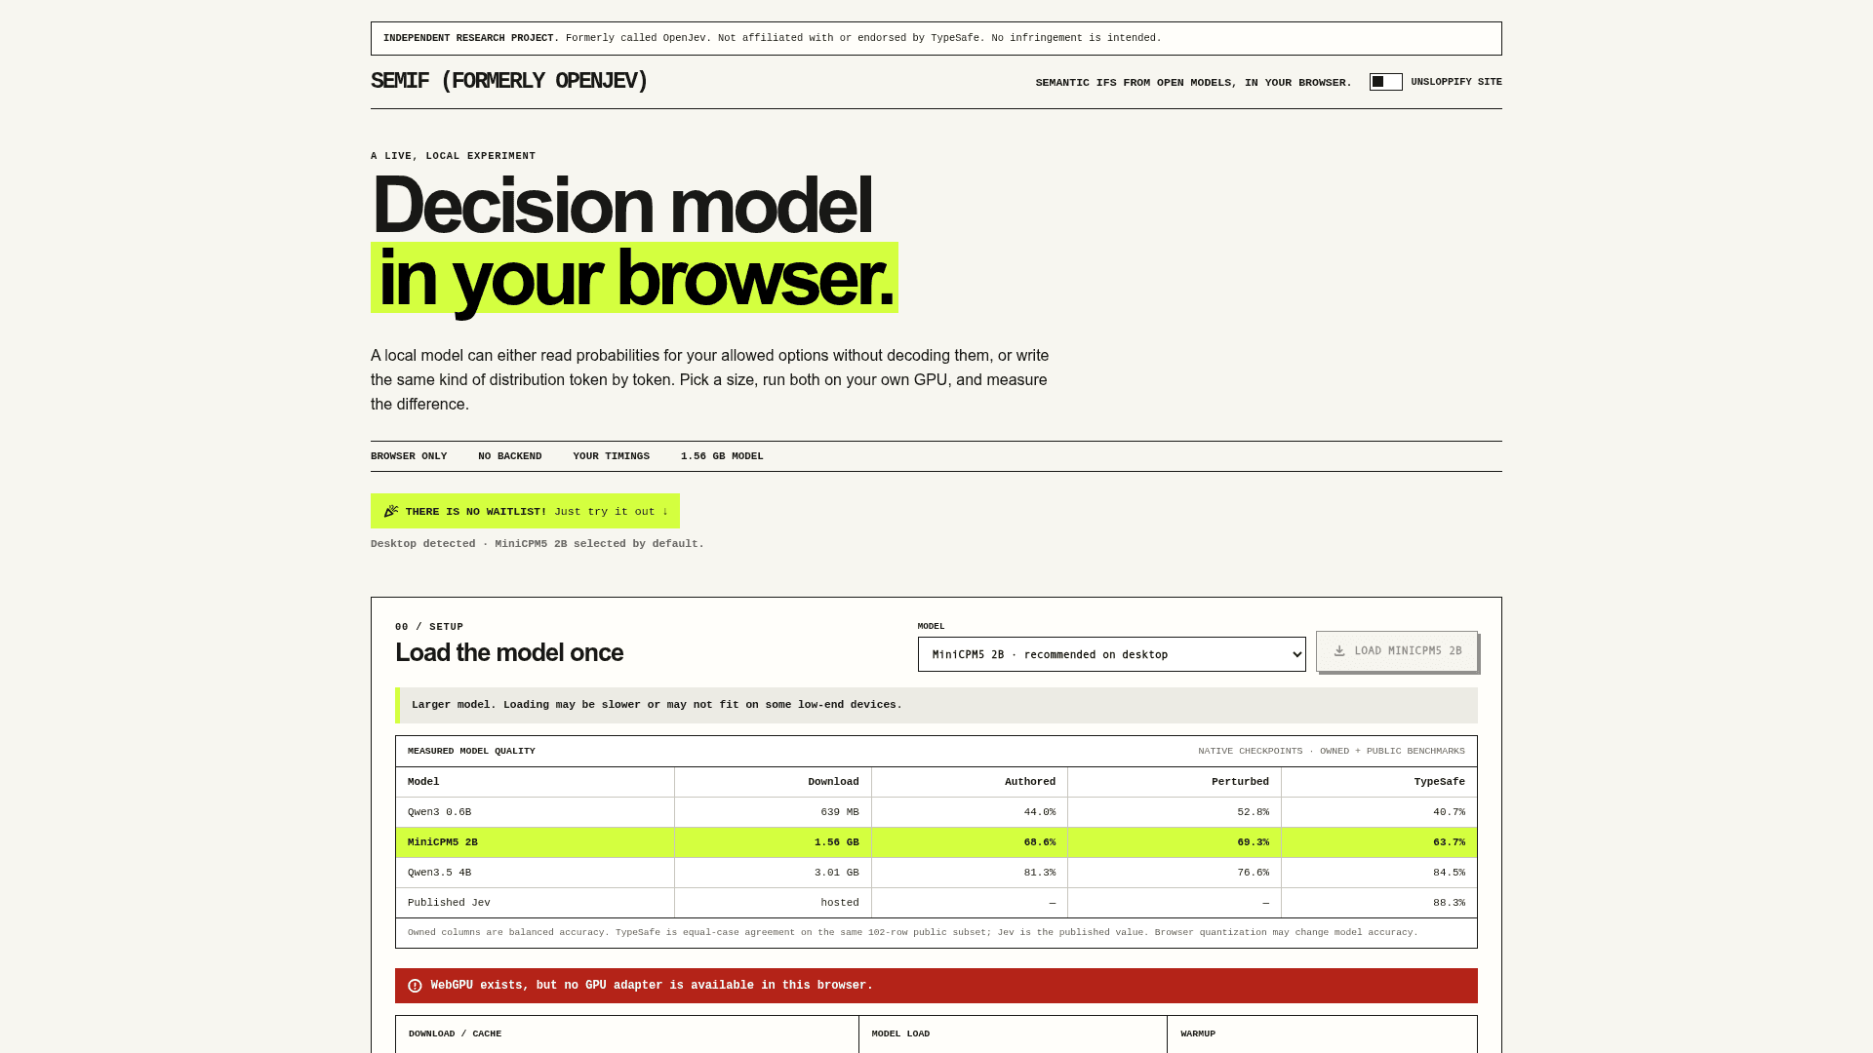
Task: Click the 1.56 GB MODEL label
Action: [722, 456]
